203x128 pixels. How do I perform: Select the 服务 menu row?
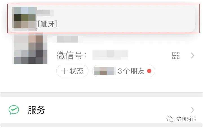coord(101,110)
